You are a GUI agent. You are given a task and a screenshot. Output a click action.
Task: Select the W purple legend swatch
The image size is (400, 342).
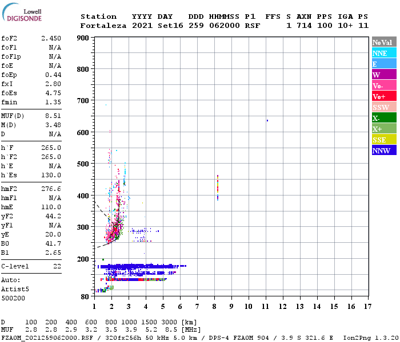point(384,75)
